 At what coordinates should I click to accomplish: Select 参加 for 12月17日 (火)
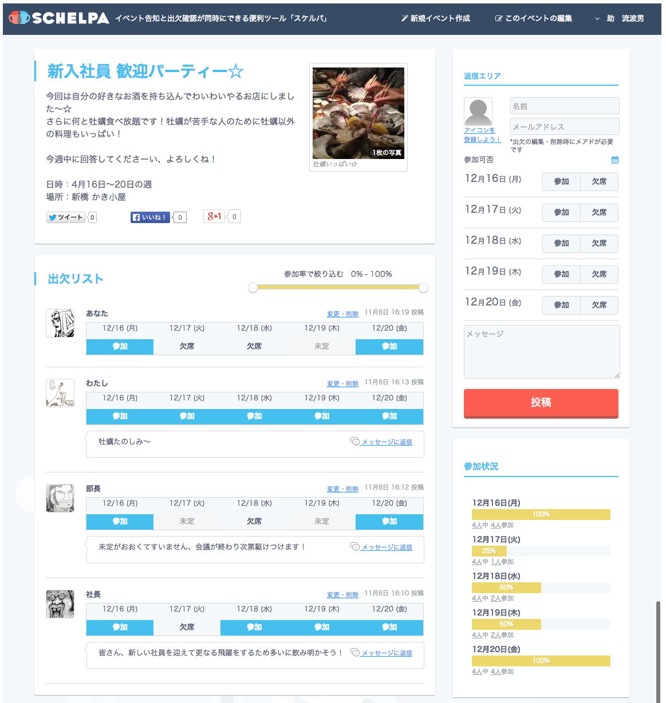(561, 213)
